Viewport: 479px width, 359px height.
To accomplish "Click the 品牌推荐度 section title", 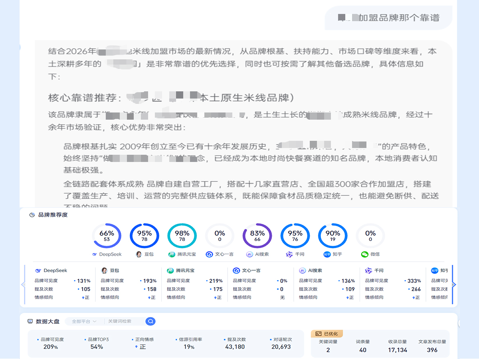I will [x=53, y=215].
